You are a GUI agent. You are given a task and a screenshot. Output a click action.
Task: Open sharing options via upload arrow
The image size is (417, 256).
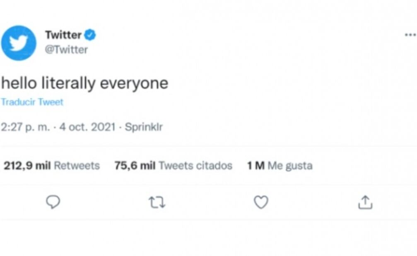[x=365, y=202]
